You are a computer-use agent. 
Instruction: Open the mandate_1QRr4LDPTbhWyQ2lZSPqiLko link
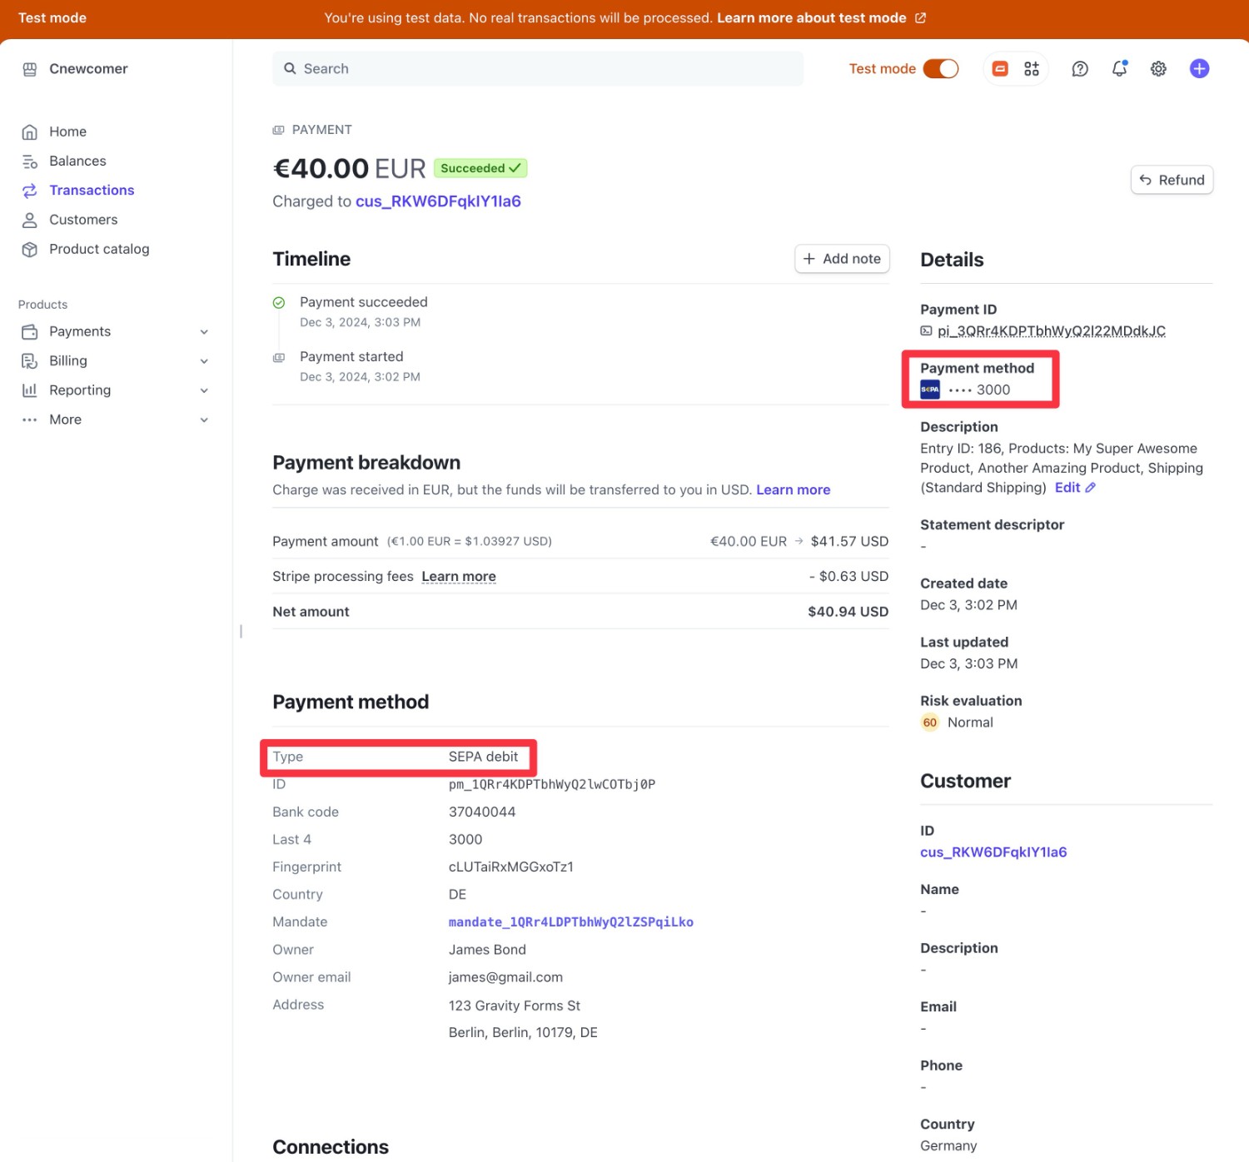click(x=570, y=922)
